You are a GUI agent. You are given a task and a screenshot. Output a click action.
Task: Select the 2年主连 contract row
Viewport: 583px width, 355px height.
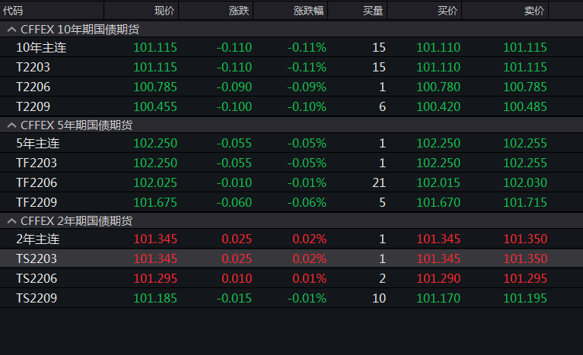click(x=37, y=239)
